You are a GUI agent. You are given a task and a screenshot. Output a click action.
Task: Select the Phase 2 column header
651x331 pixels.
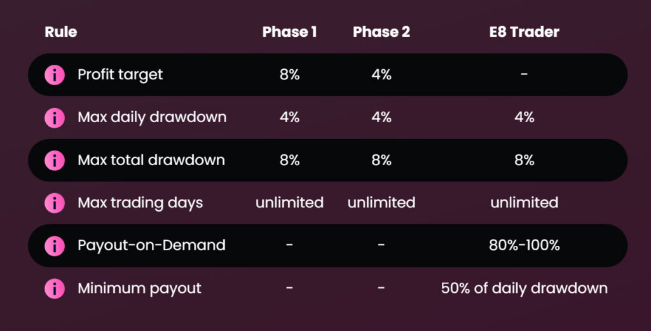[x=381, y=32]
